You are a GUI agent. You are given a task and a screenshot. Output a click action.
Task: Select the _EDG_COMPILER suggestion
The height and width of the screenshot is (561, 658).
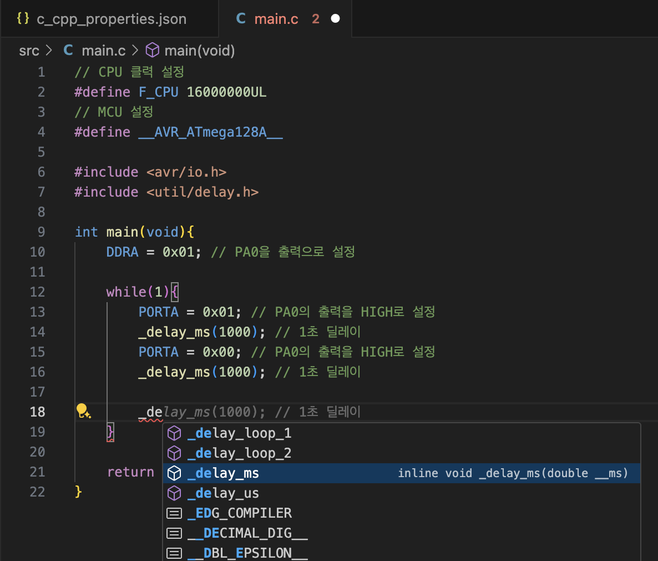[401, 513]
